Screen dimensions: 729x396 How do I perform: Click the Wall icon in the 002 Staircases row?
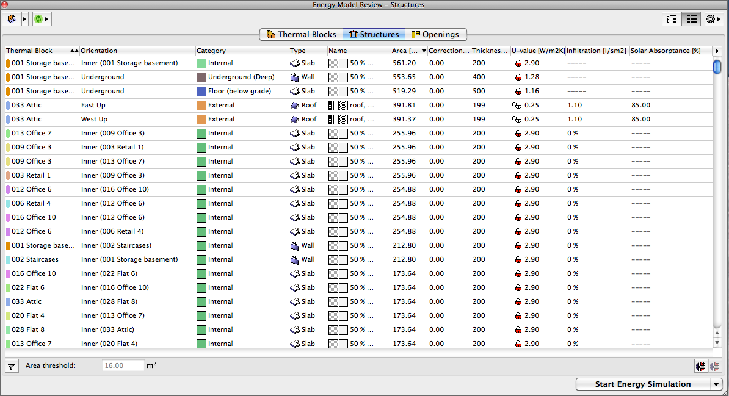295,260
